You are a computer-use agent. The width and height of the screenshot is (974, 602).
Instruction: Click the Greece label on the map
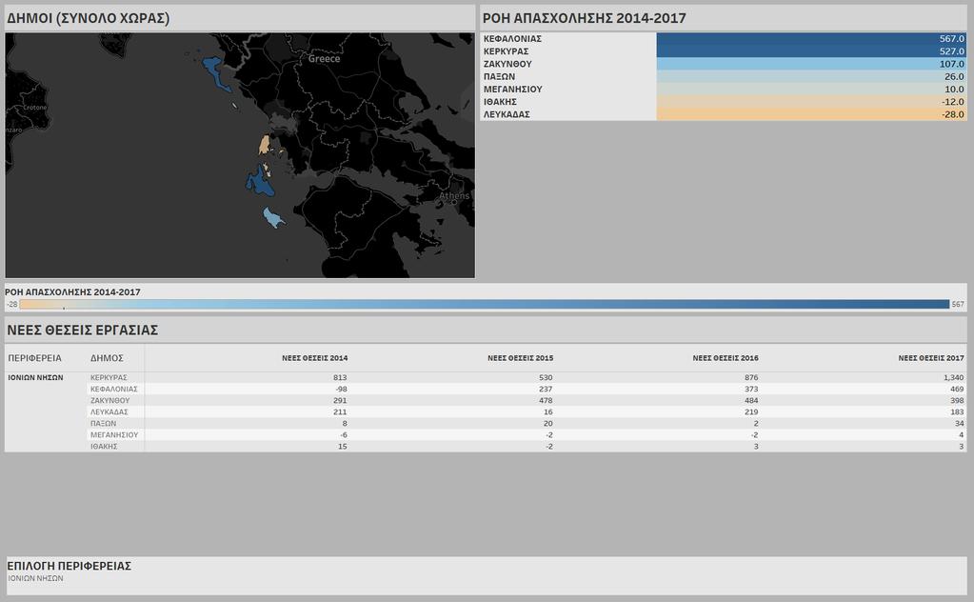tap(325, 58)
